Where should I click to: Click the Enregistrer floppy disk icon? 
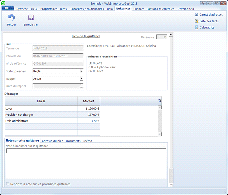coord(31,18)
